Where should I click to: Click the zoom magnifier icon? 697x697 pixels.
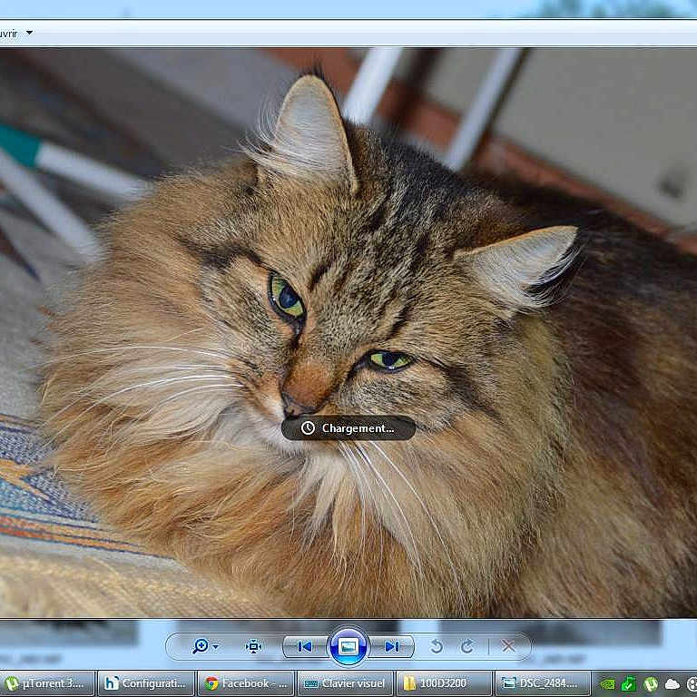click(x=200, y=646)
